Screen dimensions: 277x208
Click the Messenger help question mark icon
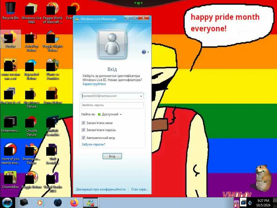click(x=144, y=52)
